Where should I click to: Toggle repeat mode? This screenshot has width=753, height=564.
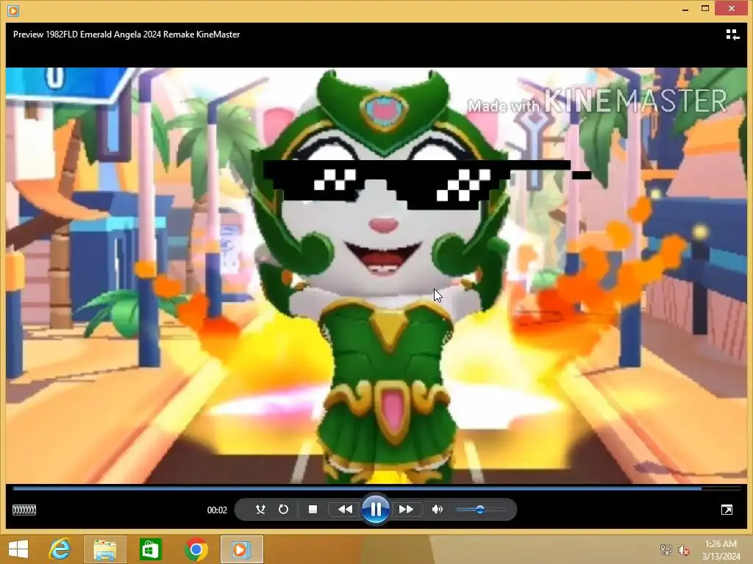point(283,510)
